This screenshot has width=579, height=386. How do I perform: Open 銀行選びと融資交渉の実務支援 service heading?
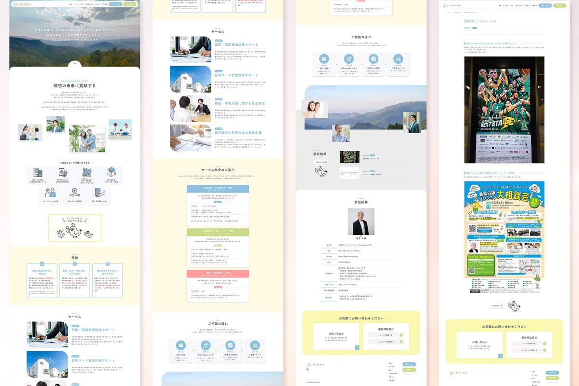pos(238,133)
